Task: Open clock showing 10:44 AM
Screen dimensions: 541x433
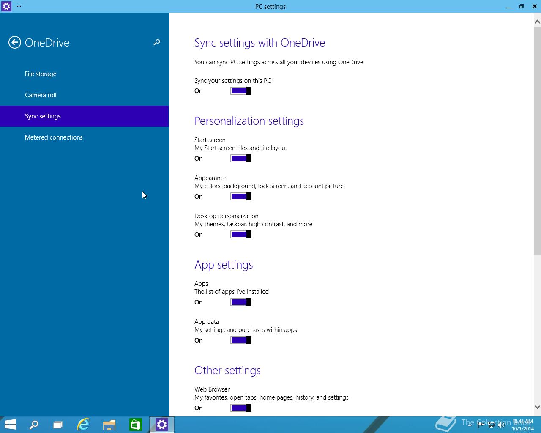Action: [523, 425]
